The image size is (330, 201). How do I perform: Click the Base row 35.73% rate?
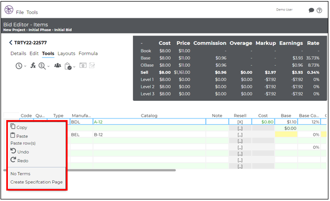coord(313,58)
